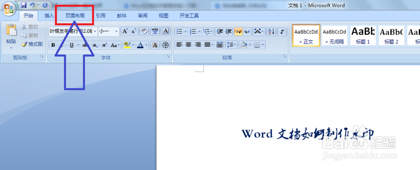420x170 pixels.
Task: Align text left
Action: (x=179, y=45)
